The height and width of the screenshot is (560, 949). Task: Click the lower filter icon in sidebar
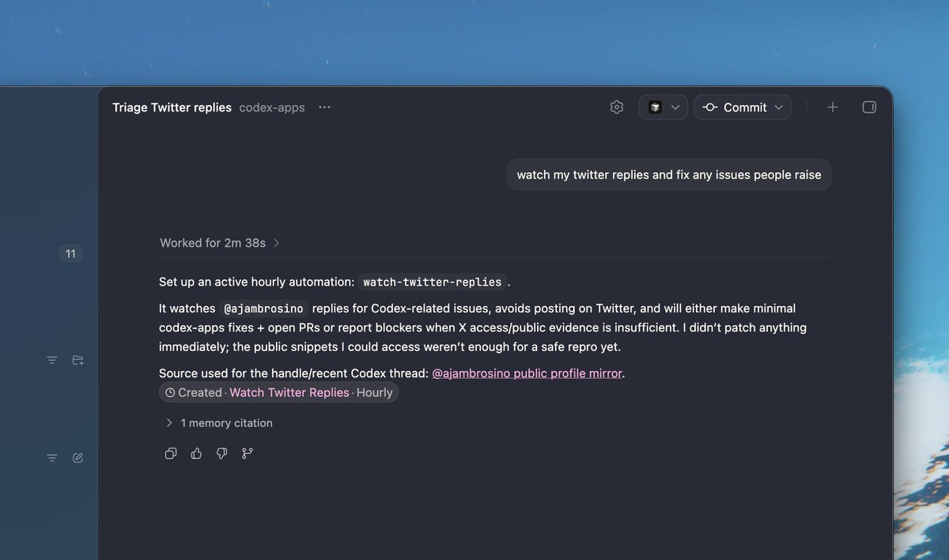click(x=52, y=458)
